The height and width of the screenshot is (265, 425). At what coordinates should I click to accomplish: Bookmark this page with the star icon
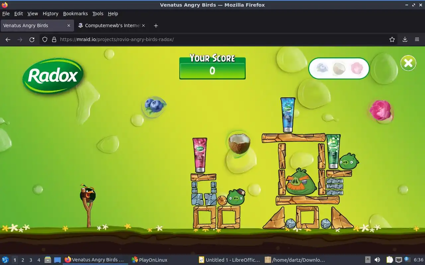tap(392, 39)
